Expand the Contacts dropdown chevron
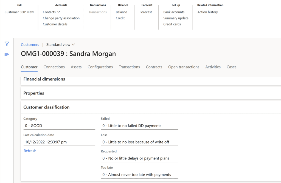The image size is (281, 183). pos(59,12)
